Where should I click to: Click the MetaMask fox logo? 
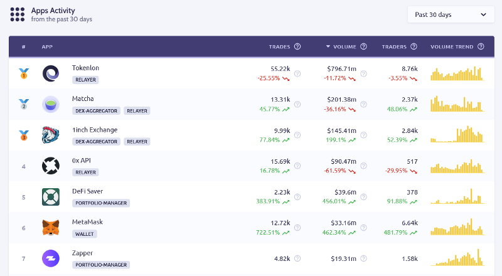(51, 228)
